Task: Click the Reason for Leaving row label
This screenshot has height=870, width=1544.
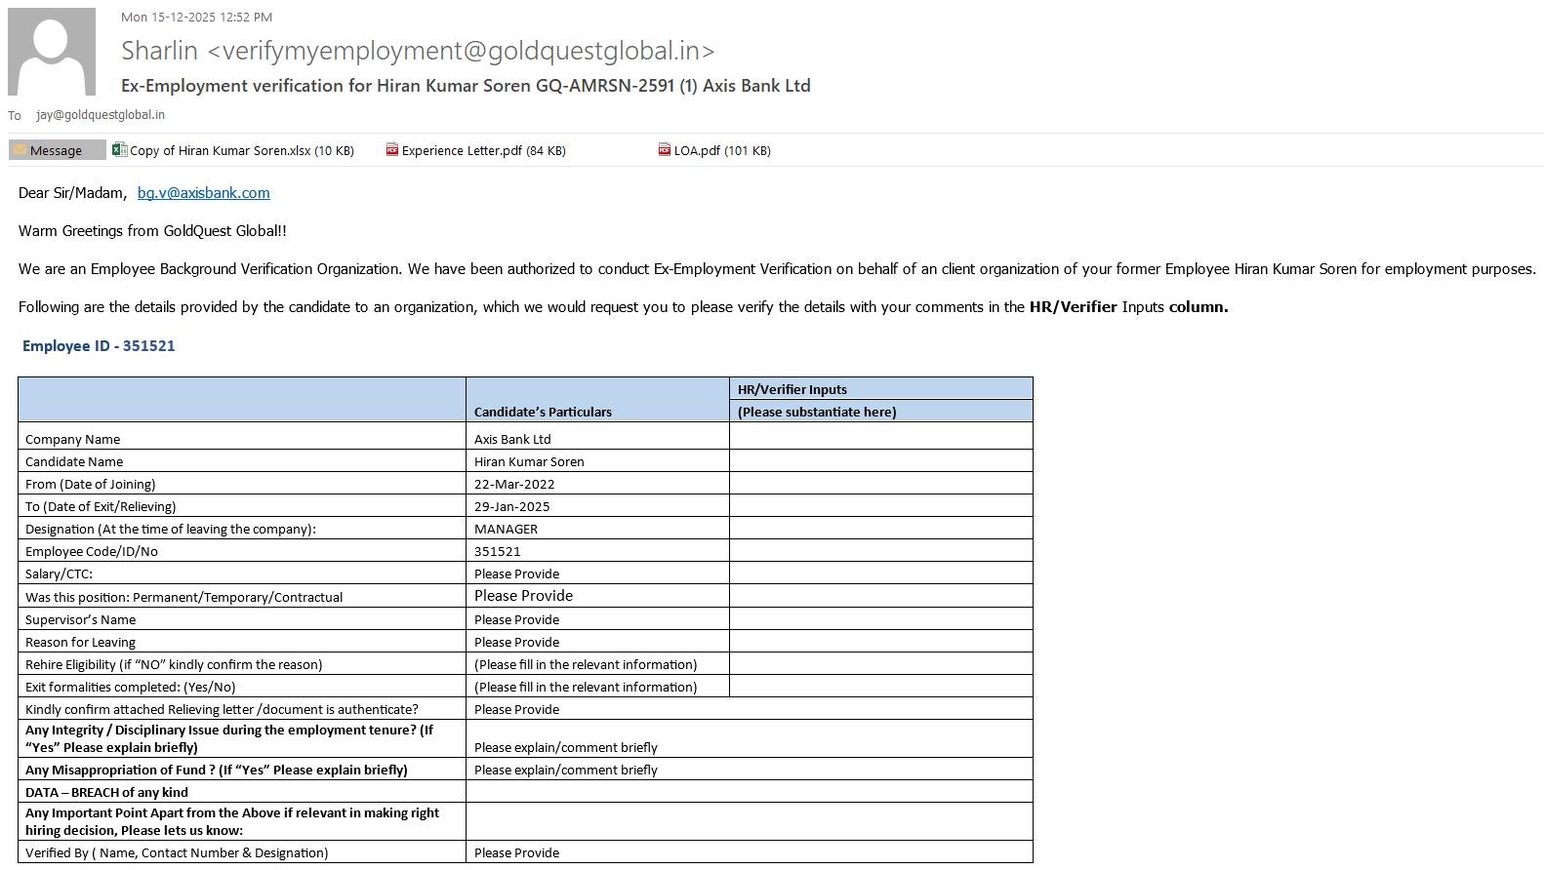Action: point(80,643)
